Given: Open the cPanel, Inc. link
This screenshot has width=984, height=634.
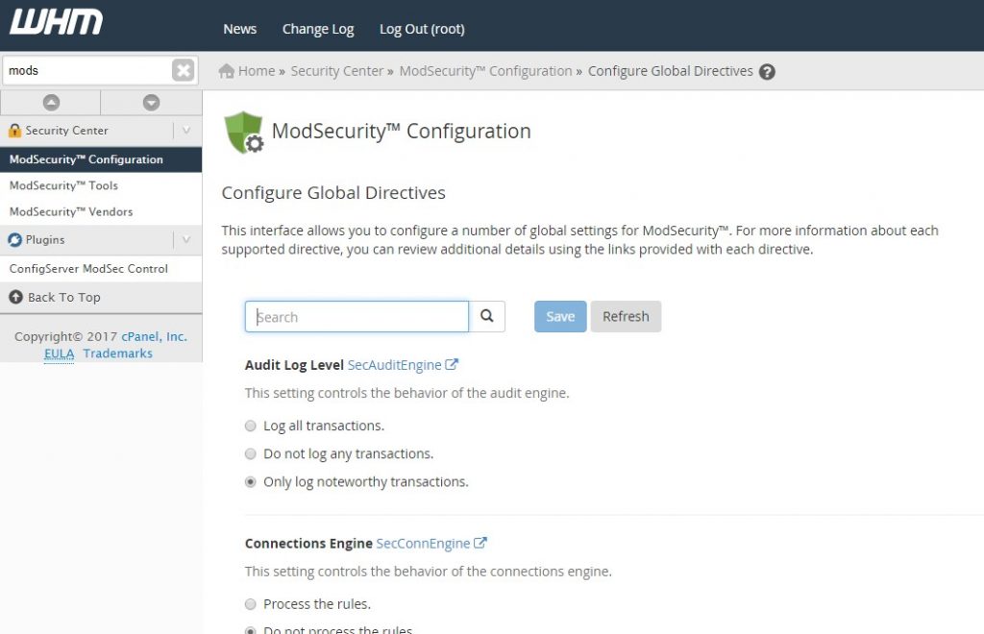Looking at the screenshot, I should point(155,337).
